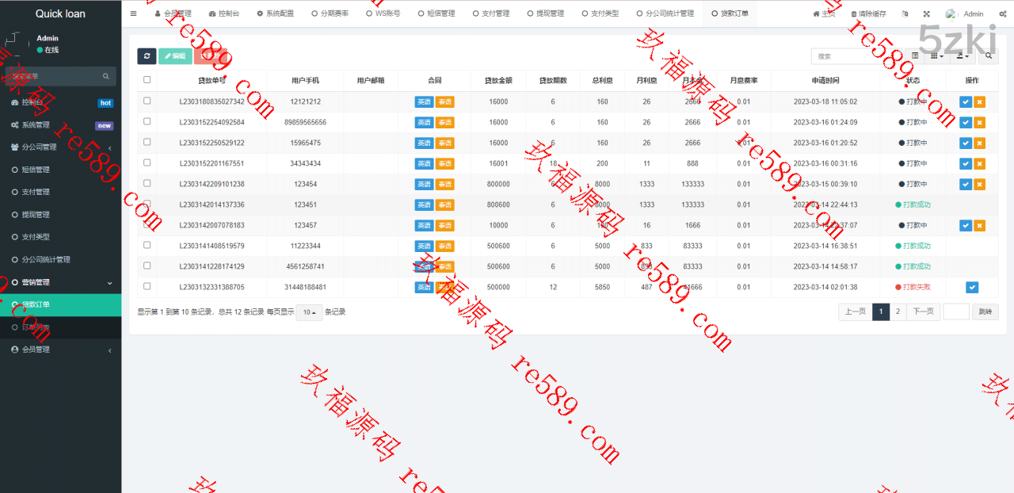The height and width of the screenshot is (493, 1014).
Task: Click the magnifier search icon above the table
Action: click(x=989, y=55)
